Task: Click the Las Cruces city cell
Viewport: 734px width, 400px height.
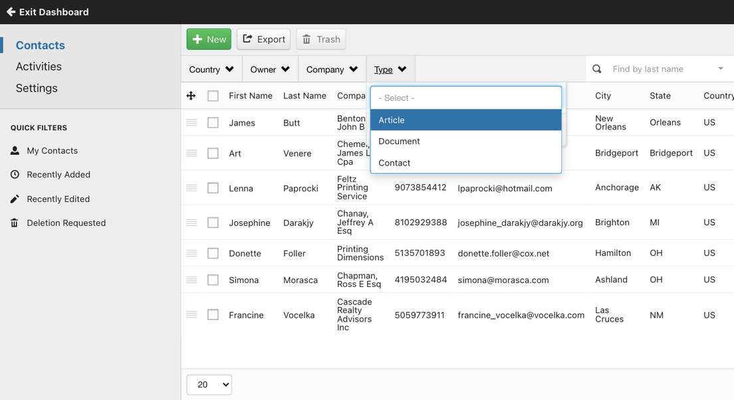Action: (610, 314)
